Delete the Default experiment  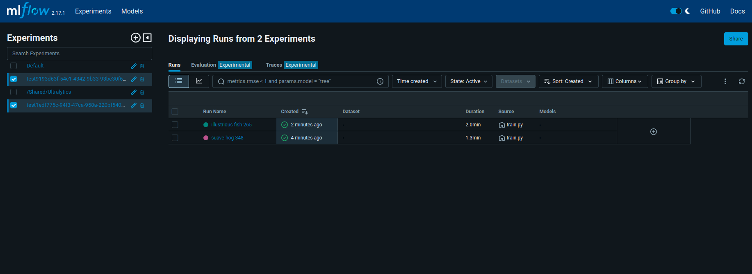pyautogui.click(x=142, y=66)
